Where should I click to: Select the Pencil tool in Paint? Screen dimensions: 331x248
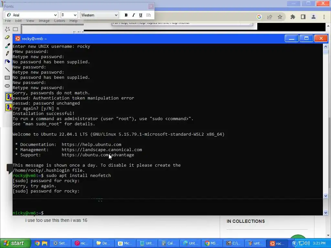[x=7, y=53]
